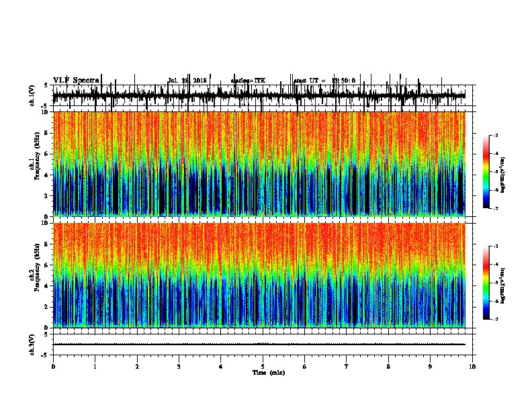Select the ch.2 spectrogram color bar

click(486, 283)
